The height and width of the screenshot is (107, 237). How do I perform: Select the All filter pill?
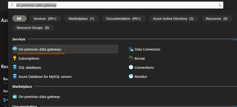click(x=19, y=18)
